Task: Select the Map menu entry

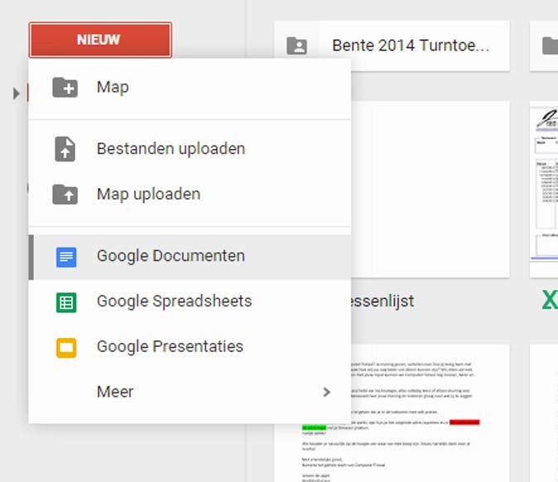Action: tap(190, 88)
